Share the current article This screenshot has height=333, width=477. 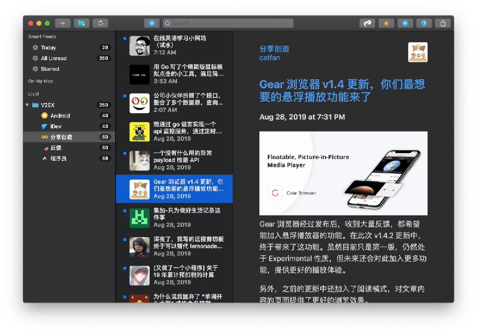coord(442,23)
